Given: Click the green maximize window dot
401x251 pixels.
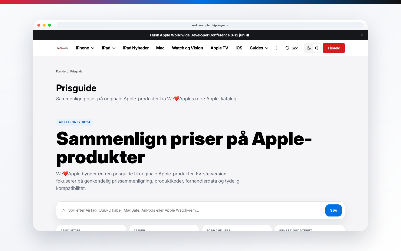Looking at the screenshot, I should (x=49, y=25).
